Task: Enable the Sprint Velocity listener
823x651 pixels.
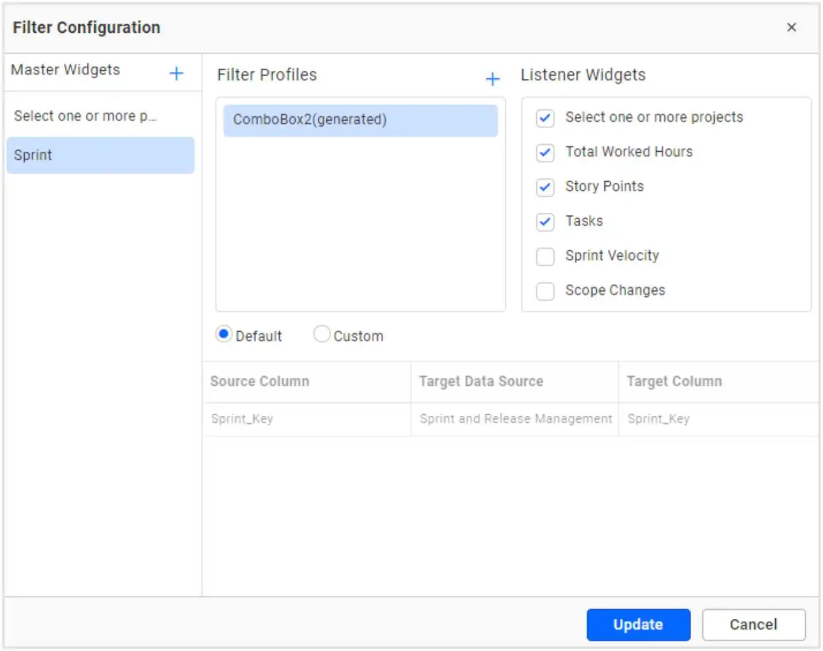Action: tap(545, 256)
